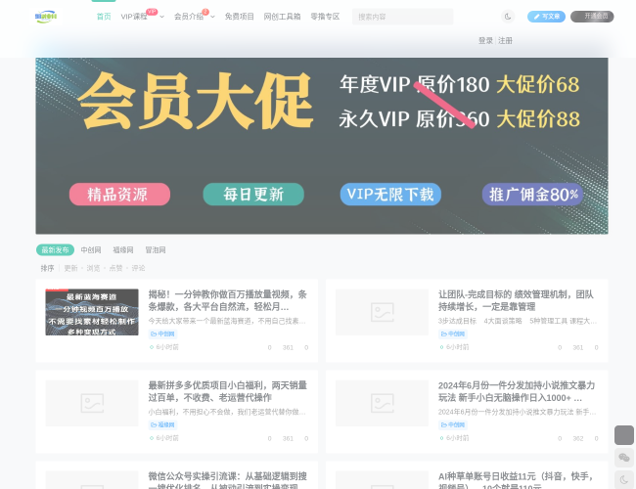The image size is (636, 489).
Task: Open placeholder image of 绩效管理机制 post
Action: pos(382,312)
